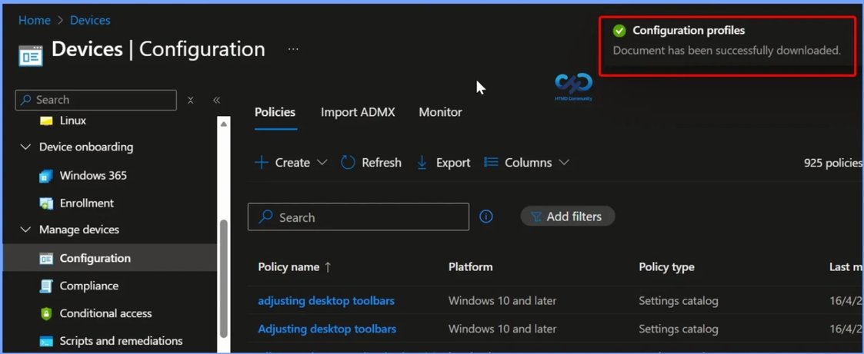Click the sidebar scrollbar thumb
This screenshot has height=354, width=864.
[x=223, y=278]
